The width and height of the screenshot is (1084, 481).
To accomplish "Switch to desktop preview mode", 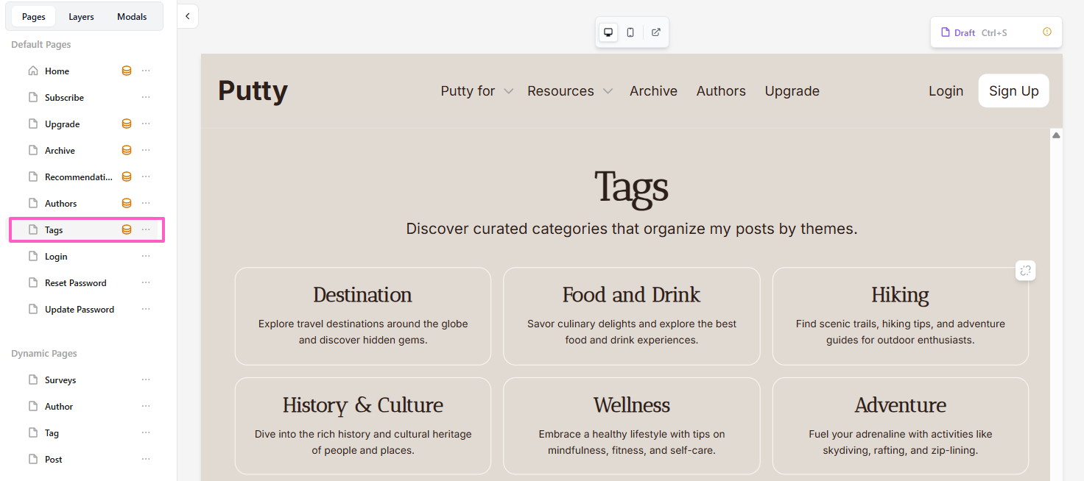I will pos(608,32).
